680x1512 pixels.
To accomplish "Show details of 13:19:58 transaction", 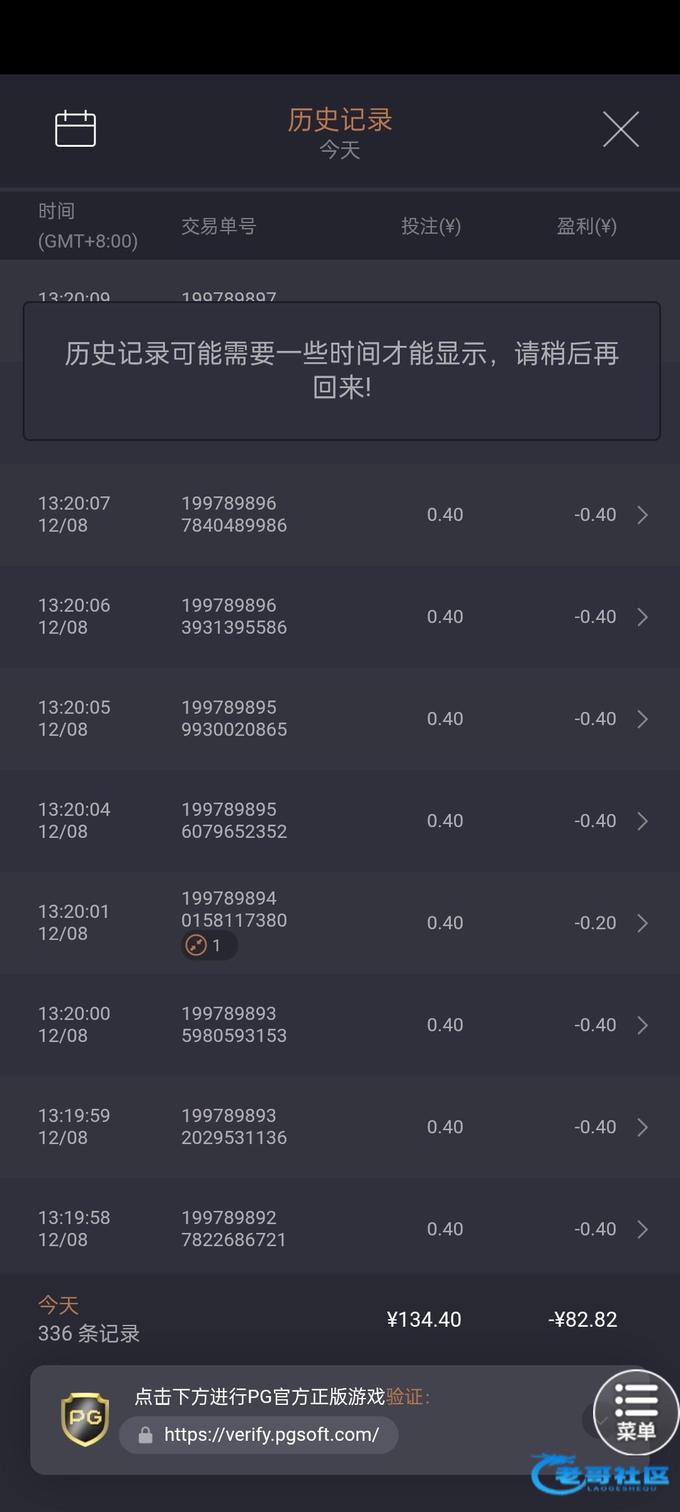I will tap(642, 1229).
